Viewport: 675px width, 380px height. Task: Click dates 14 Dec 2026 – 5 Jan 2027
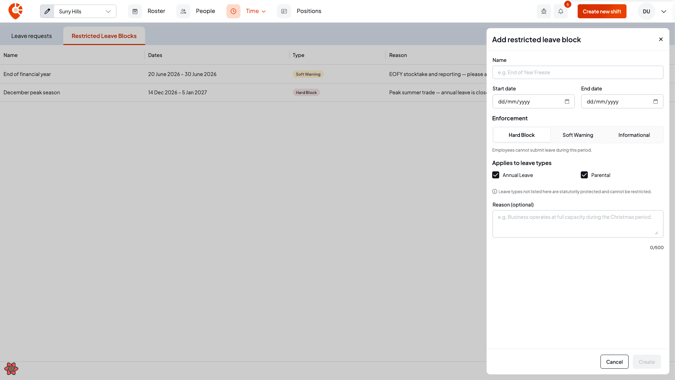point(178,92)
